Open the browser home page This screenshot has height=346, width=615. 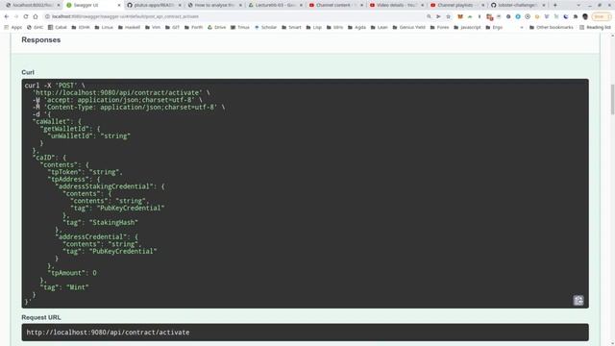coord(36,16)
